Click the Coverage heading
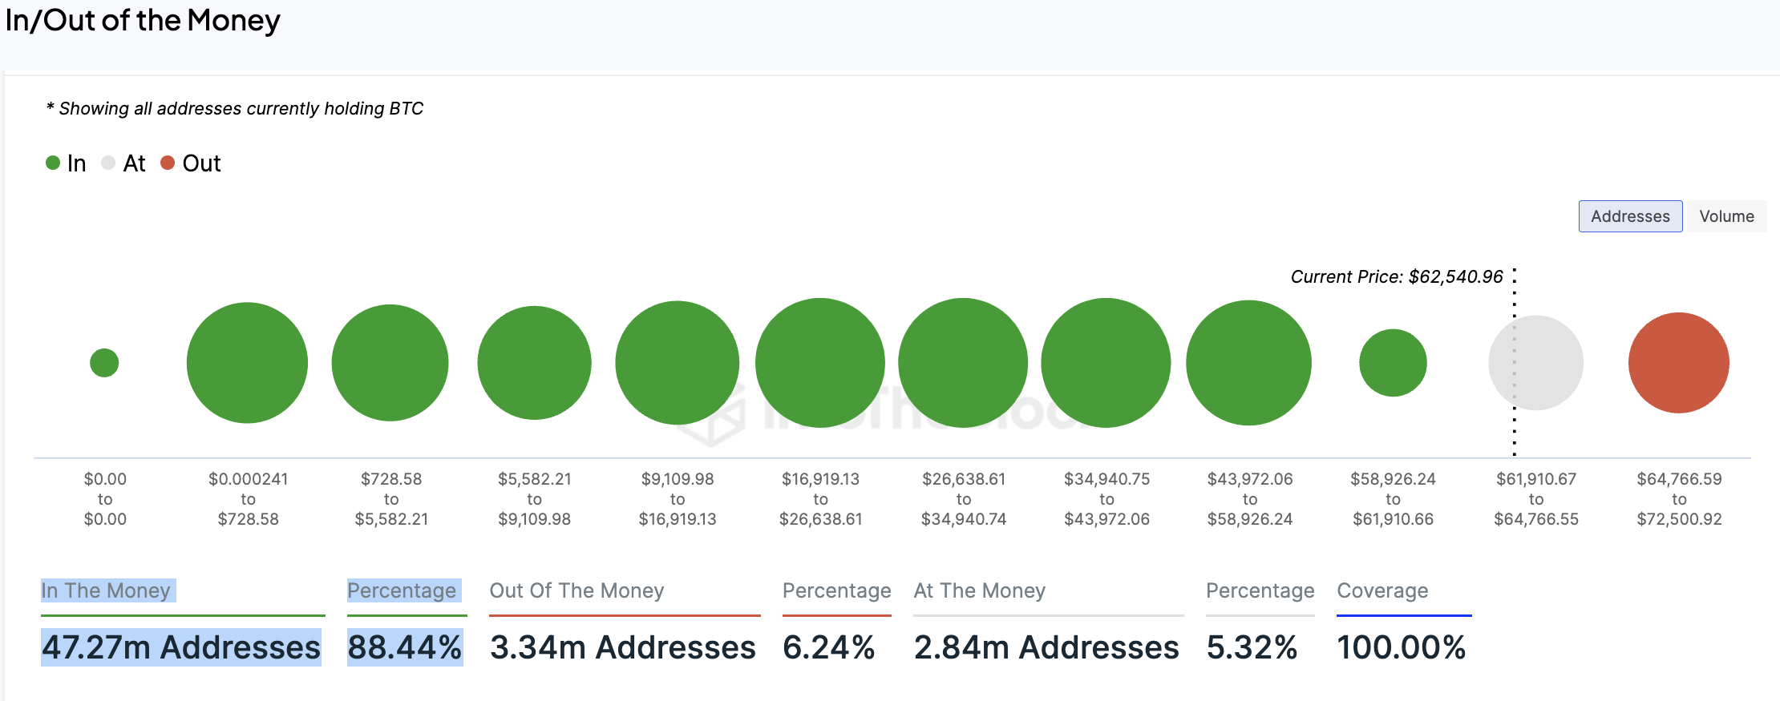1780x701 pixels. [1382, 590]
